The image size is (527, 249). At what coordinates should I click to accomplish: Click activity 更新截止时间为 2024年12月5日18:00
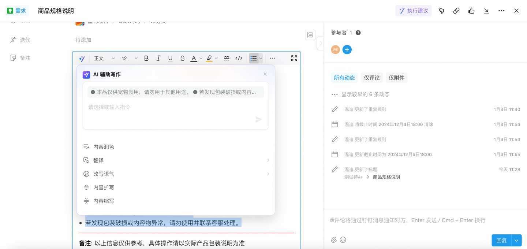(x=388, y=155)
